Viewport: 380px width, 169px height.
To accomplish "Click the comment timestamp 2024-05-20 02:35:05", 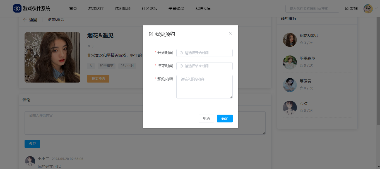I will pyautogui.click(x=68, y=159).
